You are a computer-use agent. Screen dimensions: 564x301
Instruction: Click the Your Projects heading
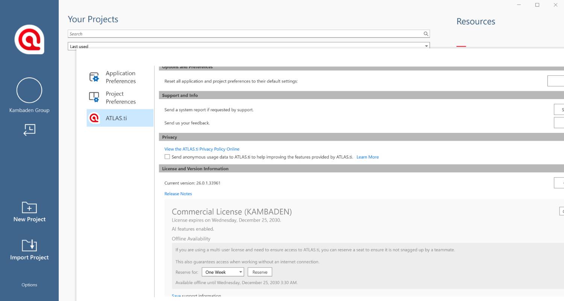pyautogui.click(x=93, y=20)
